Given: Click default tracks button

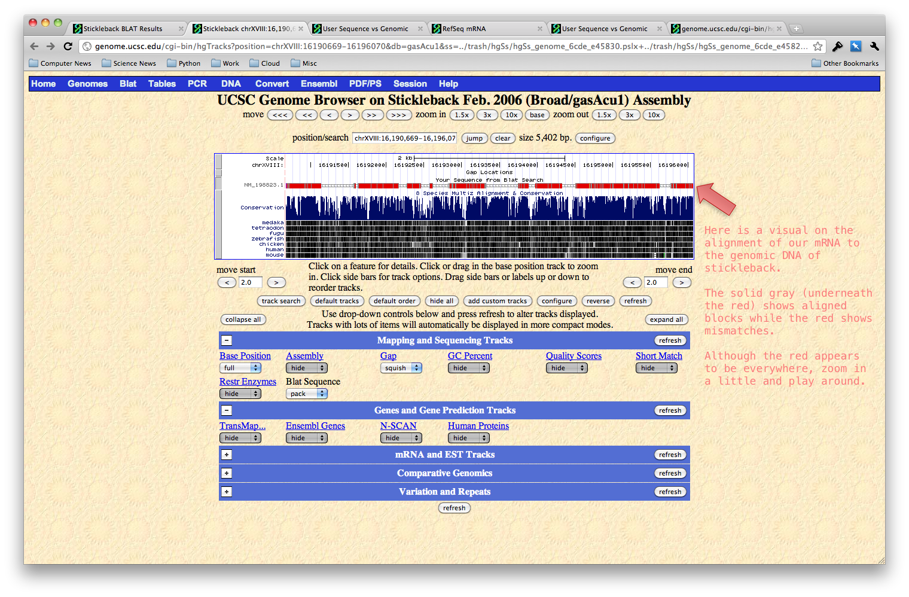Looking at the screenshot, I should [337, 301].
